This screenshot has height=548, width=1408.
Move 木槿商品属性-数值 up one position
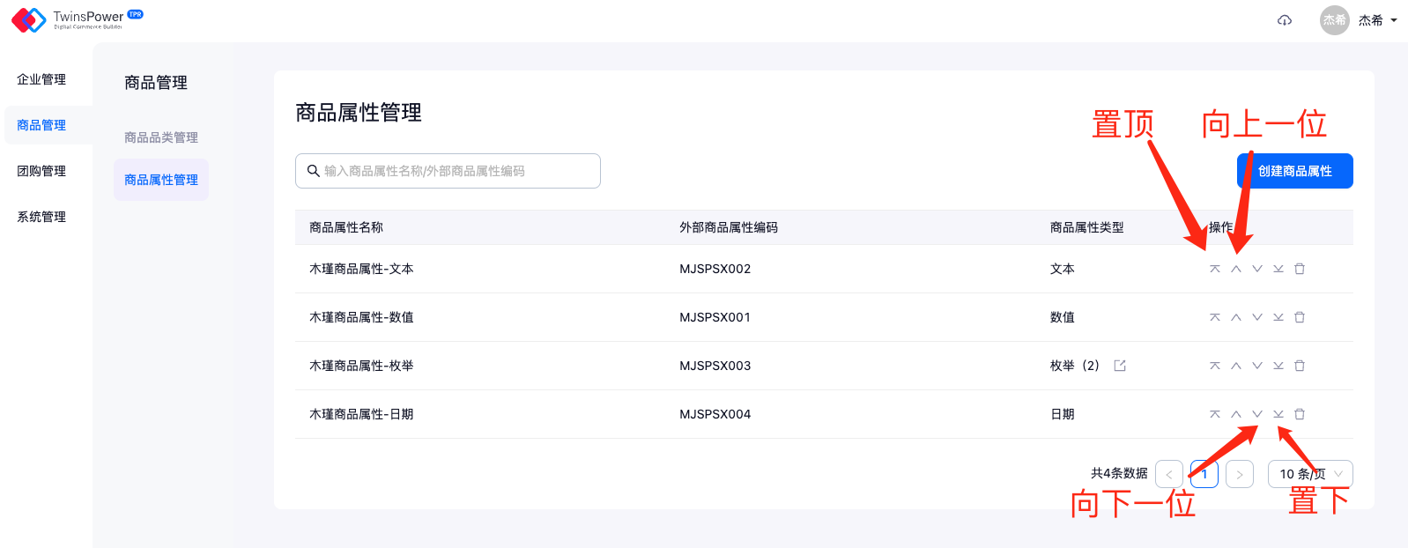point(1235,317)
